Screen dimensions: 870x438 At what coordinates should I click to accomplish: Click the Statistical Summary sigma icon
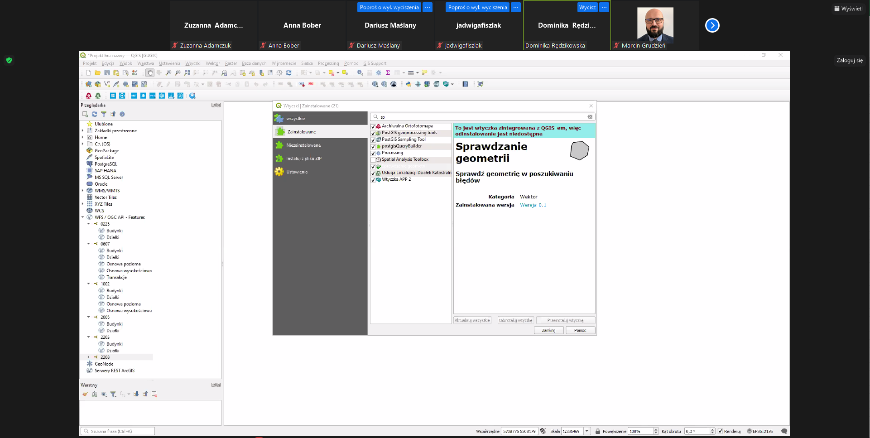[388, 72]
